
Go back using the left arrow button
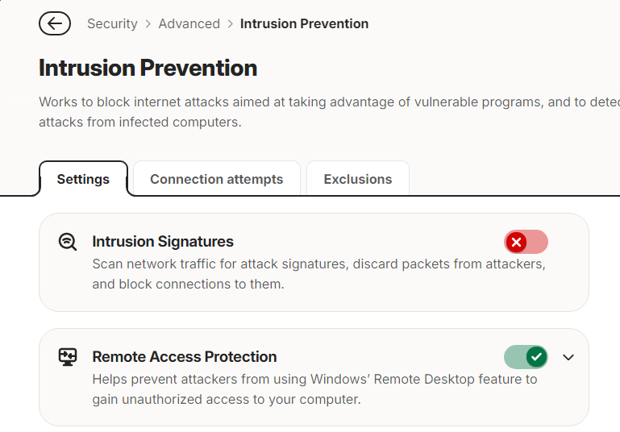(55, 23)
